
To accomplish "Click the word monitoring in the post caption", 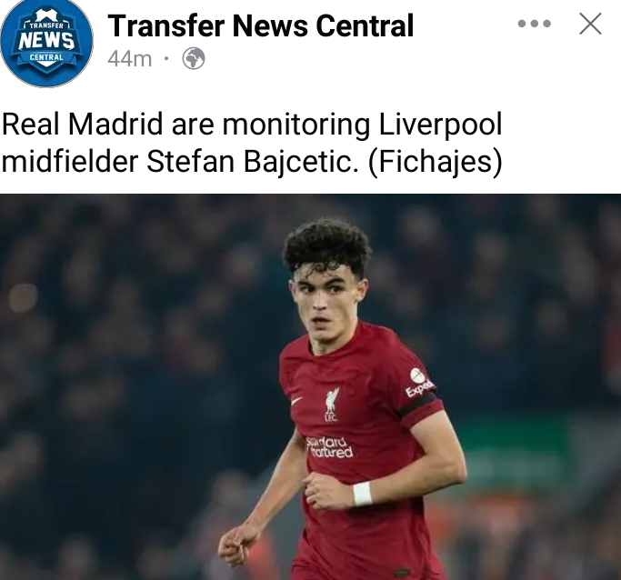I will pyautogui.click(x=296, y=125).
